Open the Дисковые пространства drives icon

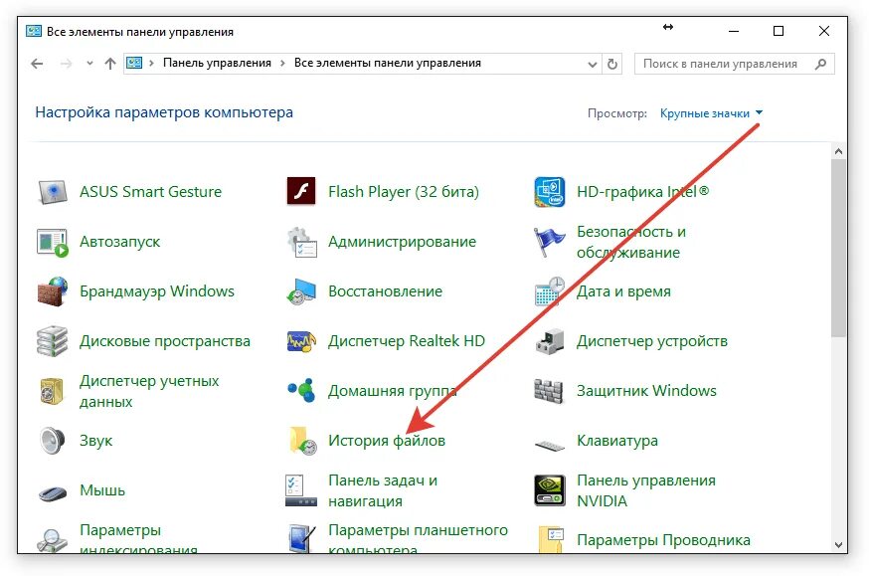[52, 341]
